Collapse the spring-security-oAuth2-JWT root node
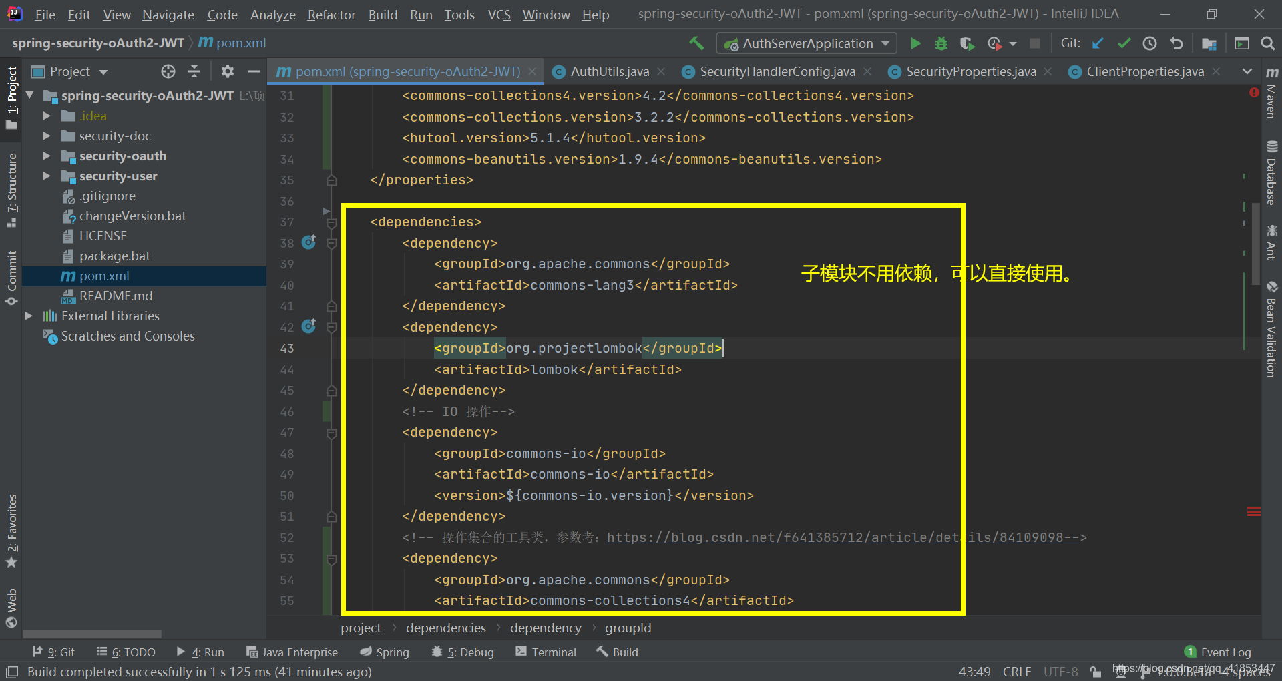Viewport: 1282px width, 681px height. [x=29, y=95]
